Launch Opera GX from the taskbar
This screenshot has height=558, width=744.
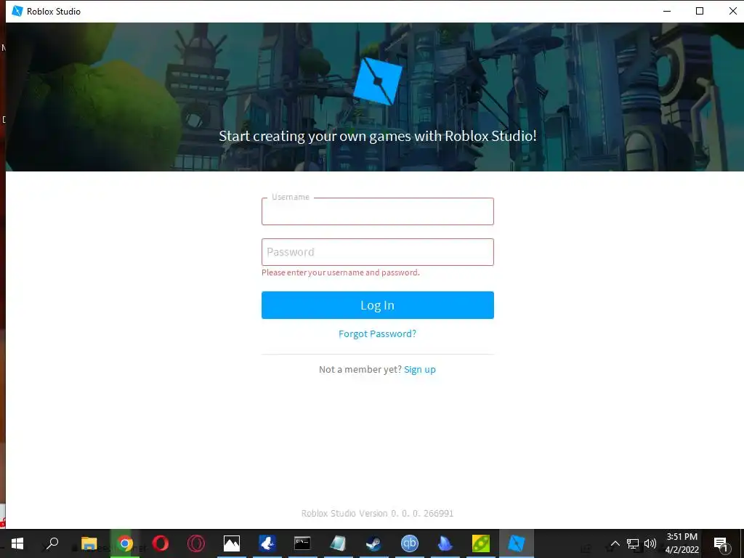click(196, 543)
